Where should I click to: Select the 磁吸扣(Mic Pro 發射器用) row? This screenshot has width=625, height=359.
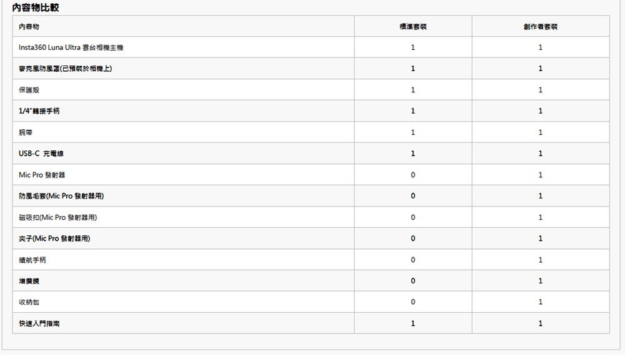(311, 217)
